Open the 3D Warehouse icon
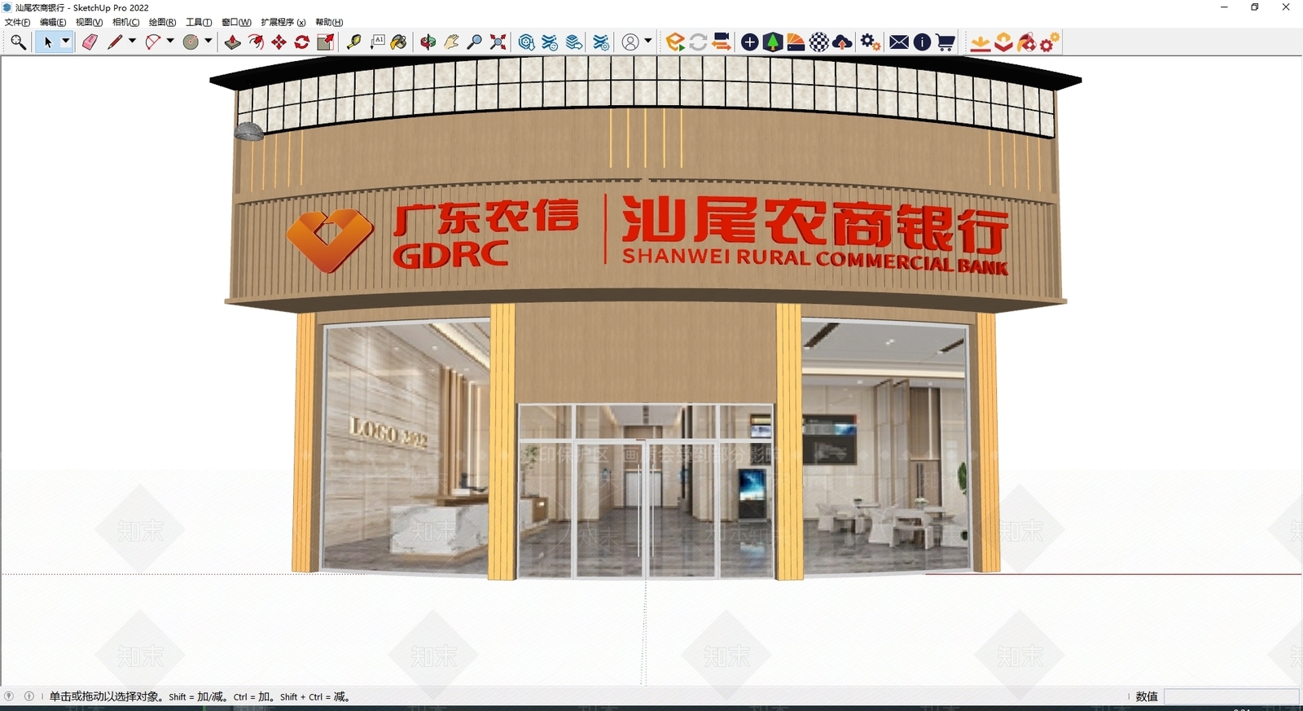Screen dimensions: 1303x711 pos(526,42)
